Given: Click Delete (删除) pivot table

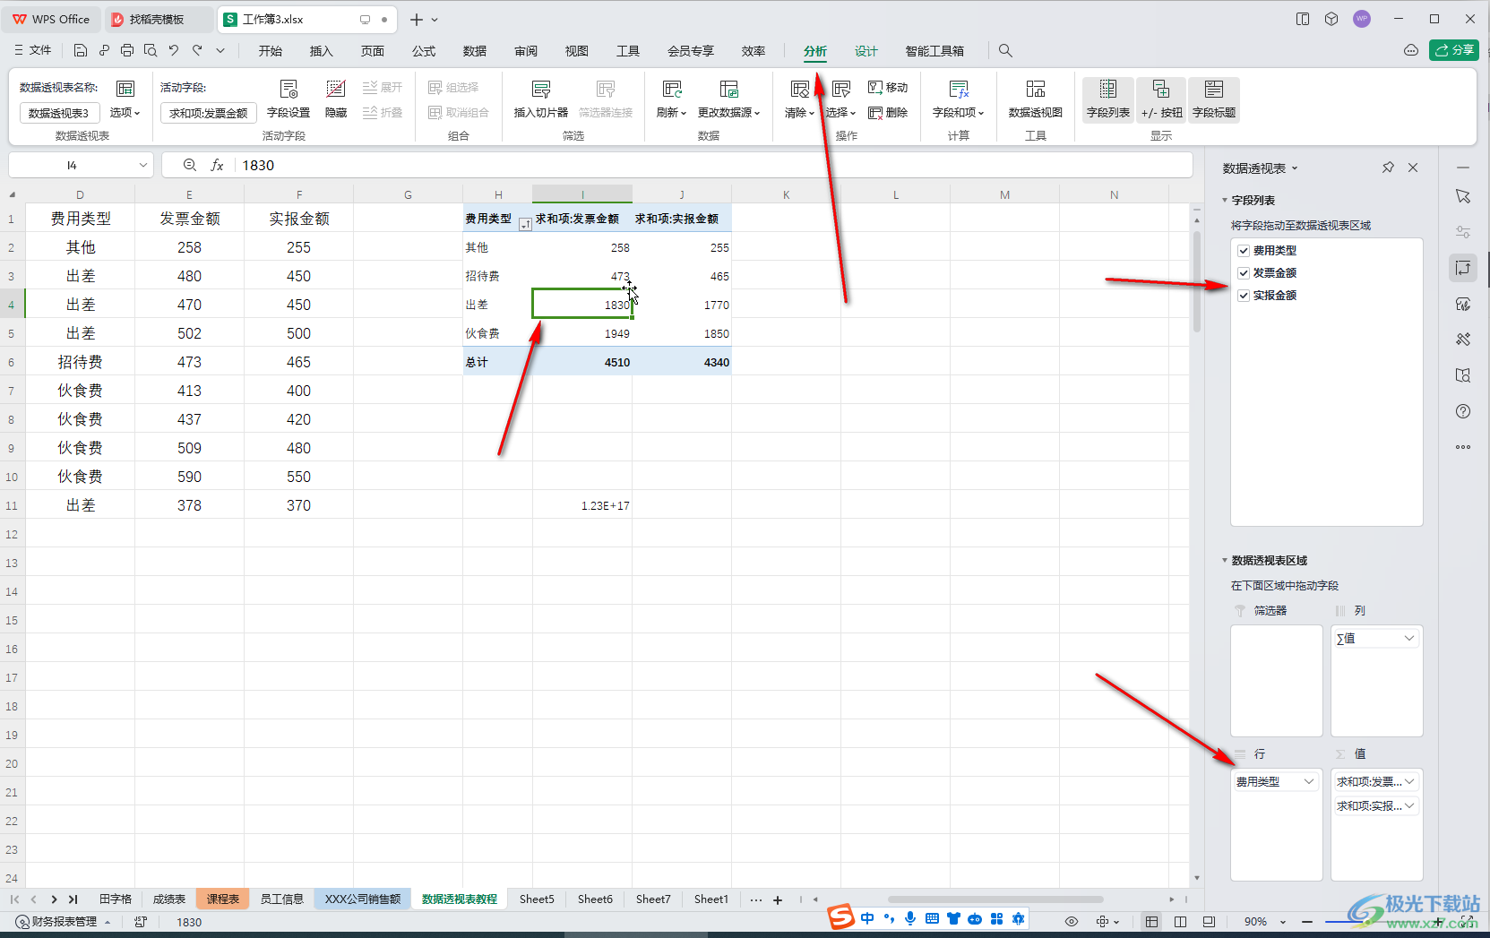Looking at the screenshot, I should 888,112.
